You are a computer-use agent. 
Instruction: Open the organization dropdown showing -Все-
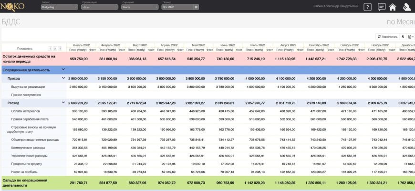(99, 7)
